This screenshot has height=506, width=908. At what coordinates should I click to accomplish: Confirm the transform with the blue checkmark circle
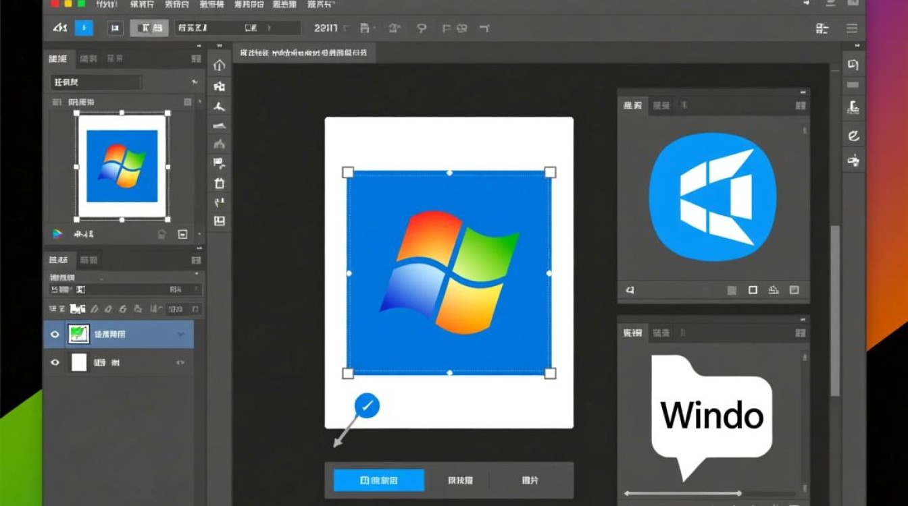(x=367, y=405)
